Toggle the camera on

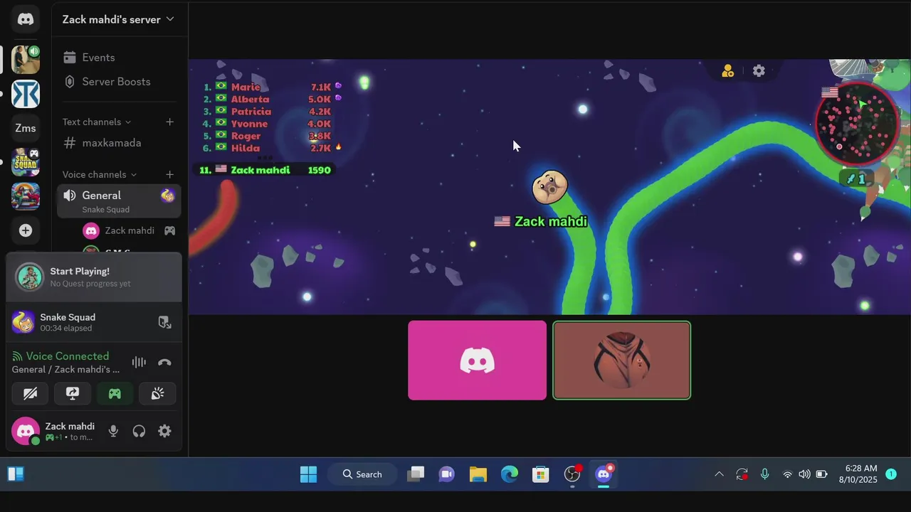(30, 393)
